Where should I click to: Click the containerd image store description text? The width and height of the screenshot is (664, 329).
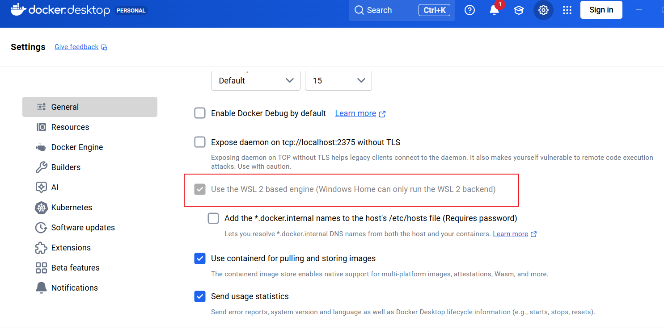(x=380, y=274)
